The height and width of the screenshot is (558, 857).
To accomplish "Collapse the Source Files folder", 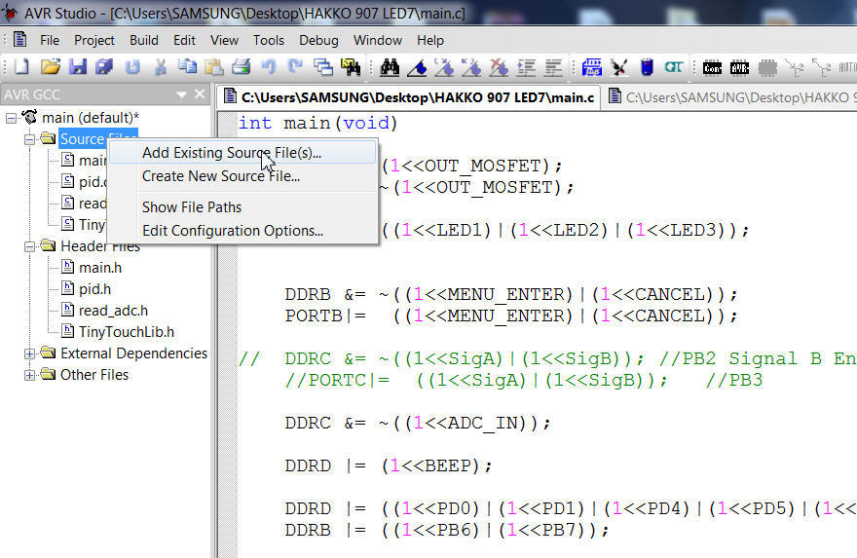I will pyautogui.click(x=30, y=139).
